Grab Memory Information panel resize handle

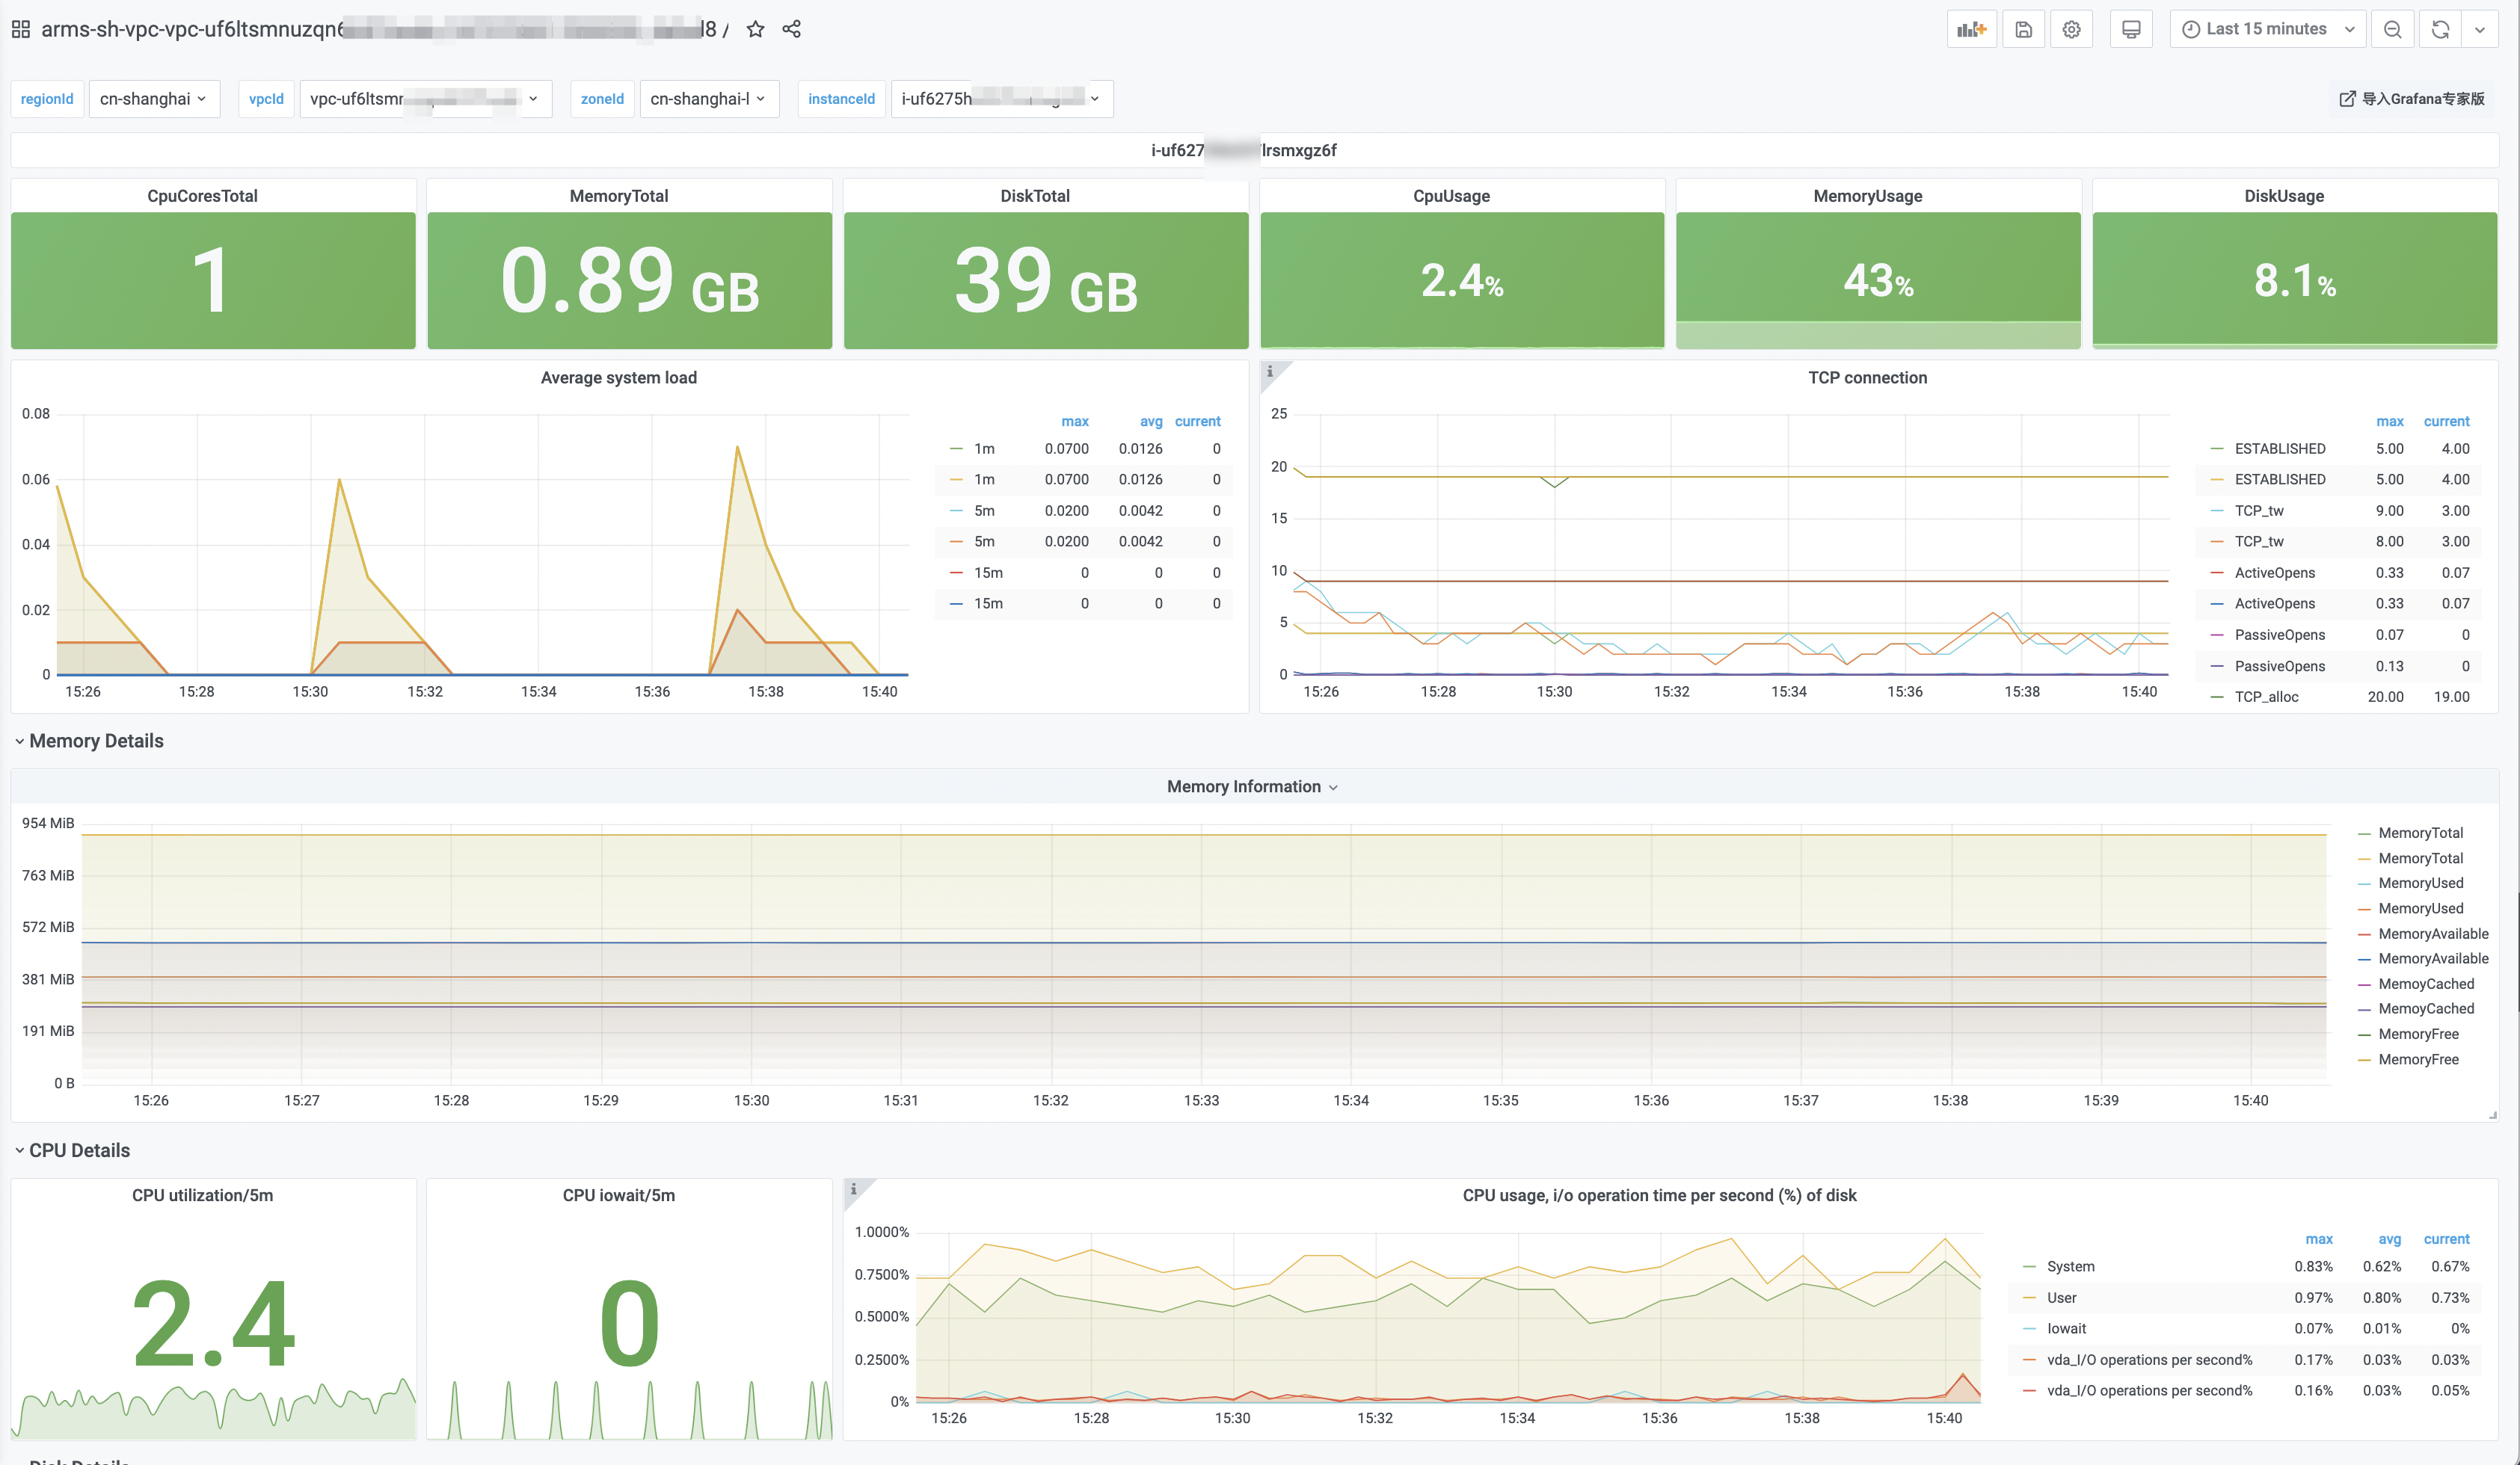pos(2492,1115)
